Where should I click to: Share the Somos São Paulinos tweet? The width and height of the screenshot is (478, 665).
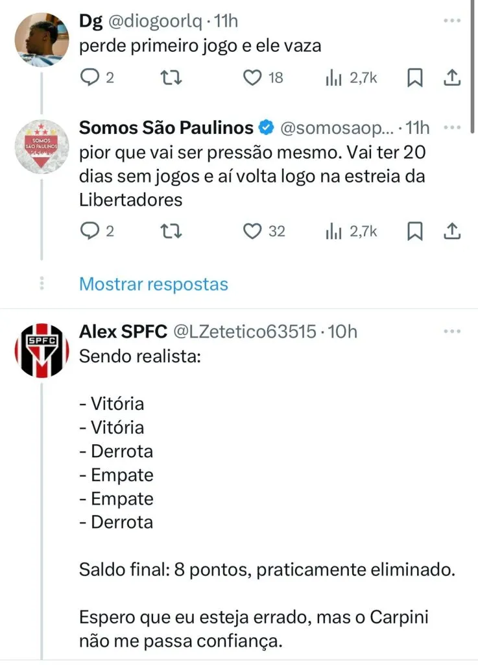451,231
